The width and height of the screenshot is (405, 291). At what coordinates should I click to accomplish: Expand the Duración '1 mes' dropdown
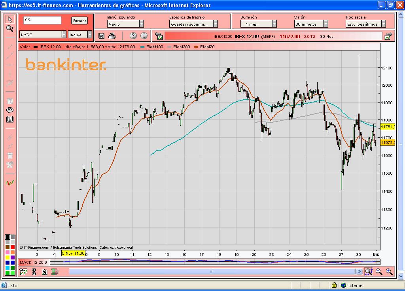258,24
